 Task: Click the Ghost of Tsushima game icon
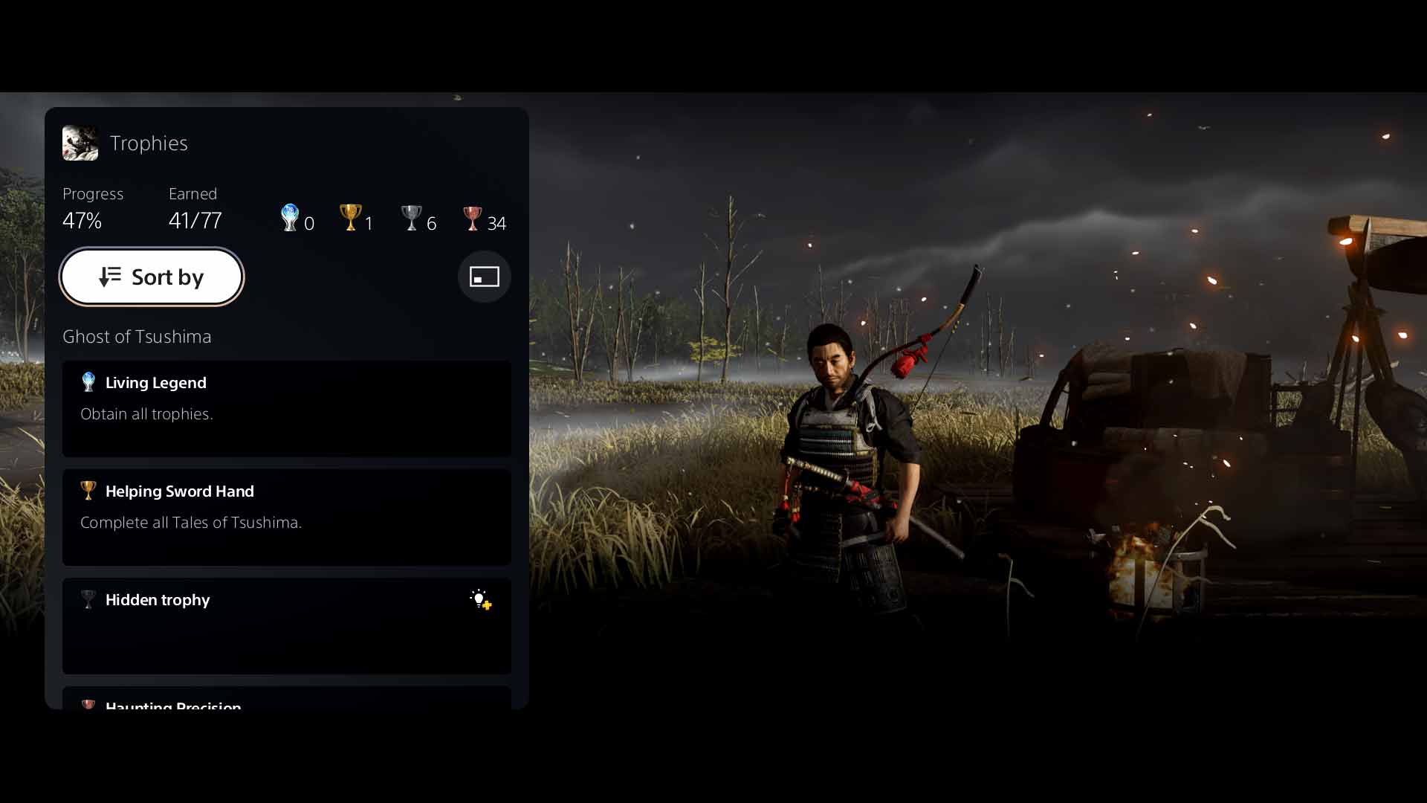(80, 142)
